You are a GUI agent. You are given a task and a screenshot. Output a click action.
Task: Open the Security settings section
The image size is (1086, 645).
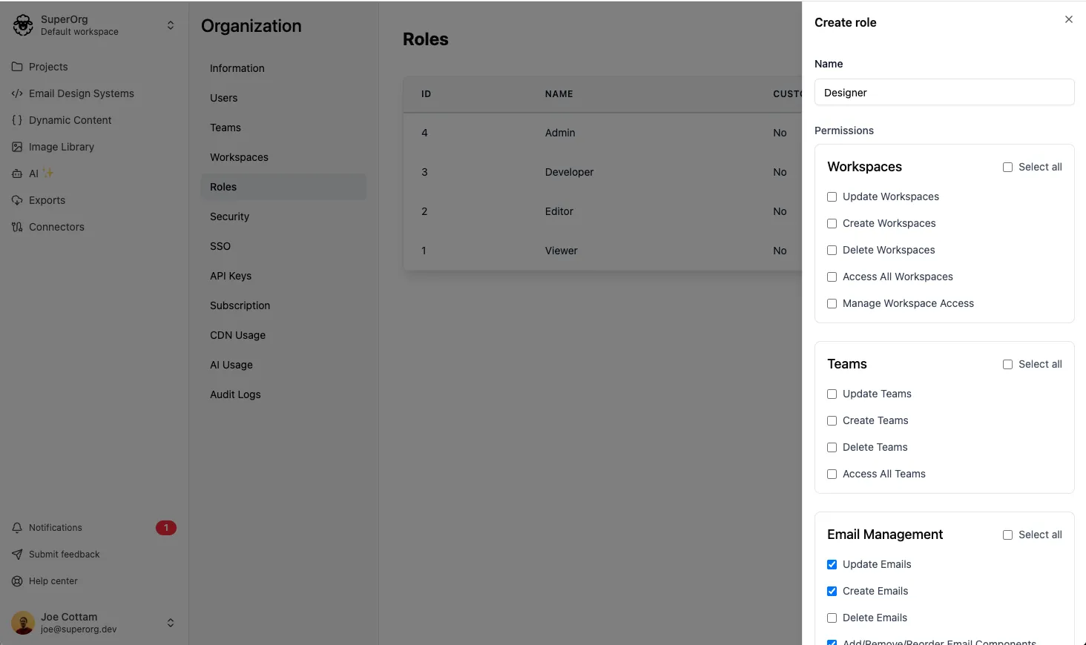point(229,216)
